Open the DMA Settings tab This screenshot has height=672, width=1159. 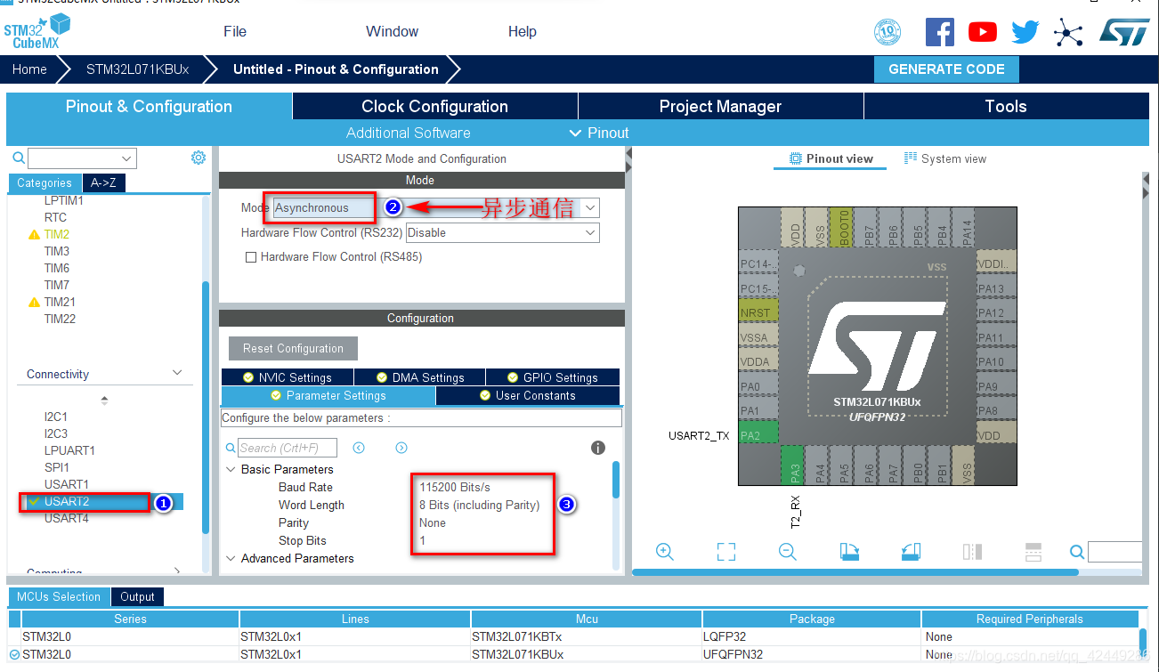420,377
